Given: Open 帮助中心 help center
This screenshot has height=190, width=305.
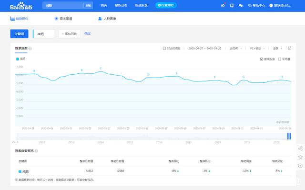Looking at the screenshot, I should click(256, 5).
